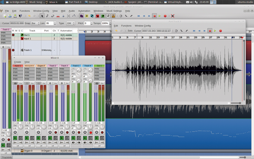Open Part Track 3 window menu arrow
The image size is (254, 159).
click(x=114, y=22)
